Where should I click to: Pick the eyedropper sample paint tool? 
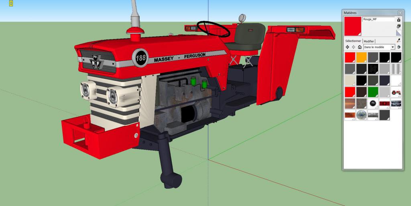point(399,41)
